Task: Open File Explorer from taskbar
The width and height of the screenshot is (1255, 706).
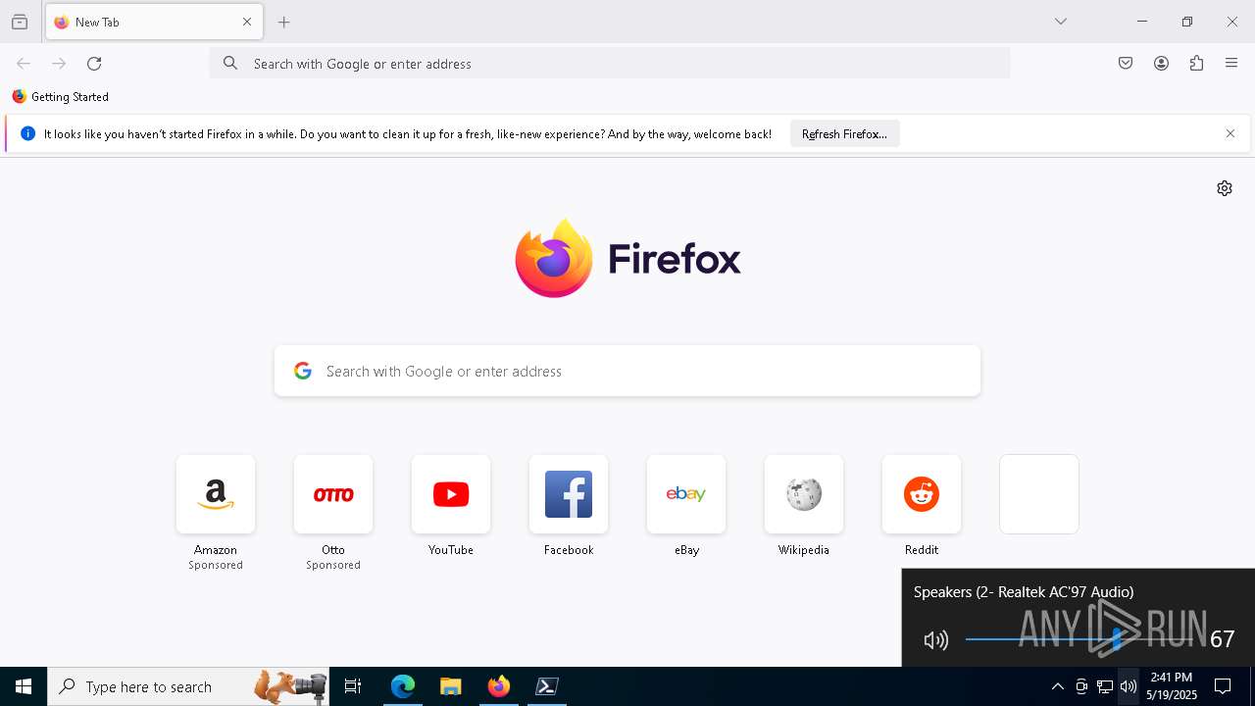Action: pyautogui.click(x=451, y=686)
